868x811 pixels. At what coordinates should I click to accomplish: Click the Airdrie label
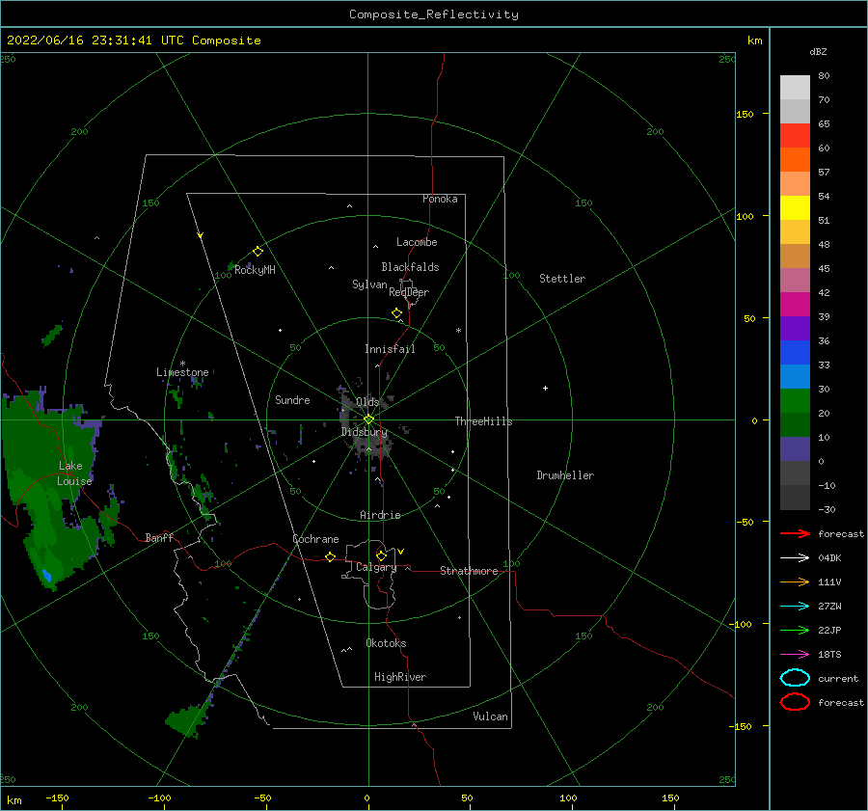coord(380,515)
